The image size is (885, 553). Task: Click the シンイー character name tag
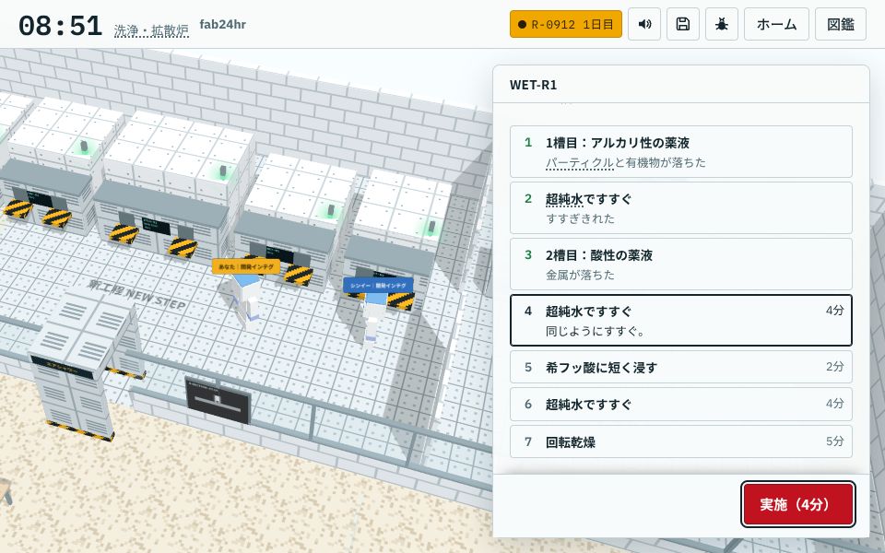coord(378,285)
